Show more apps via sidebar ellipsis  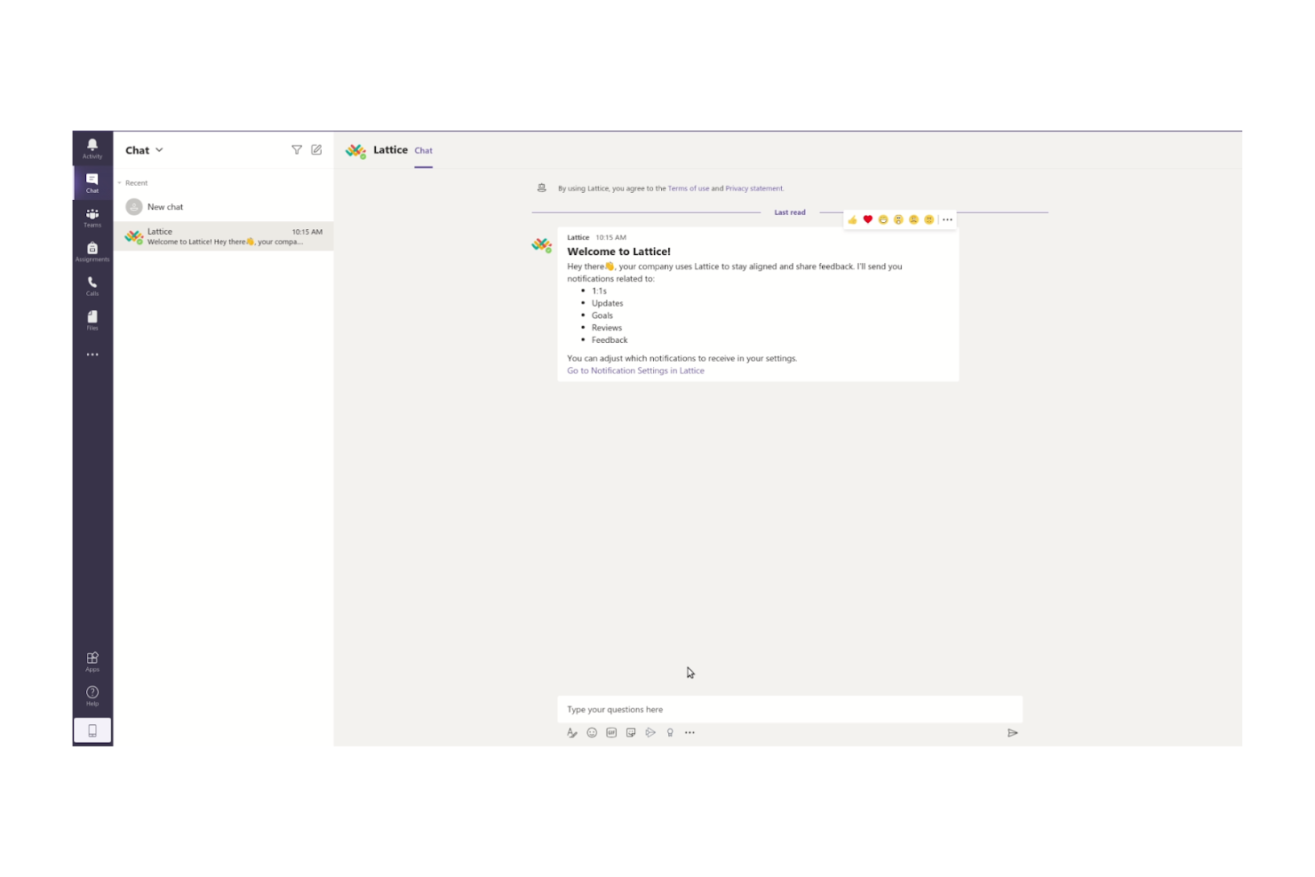pos(92,355)
